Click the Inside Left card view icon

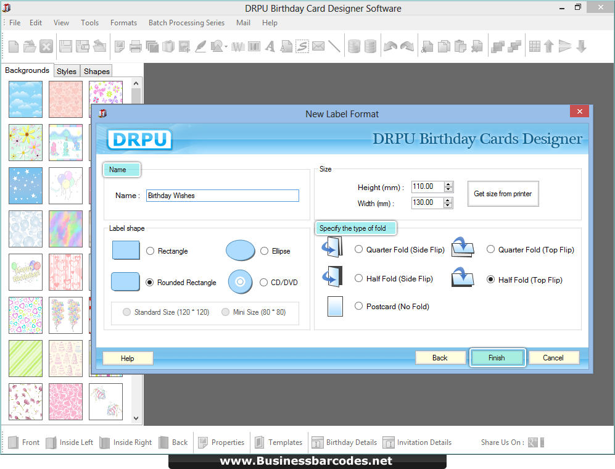(x=51, y=442)
